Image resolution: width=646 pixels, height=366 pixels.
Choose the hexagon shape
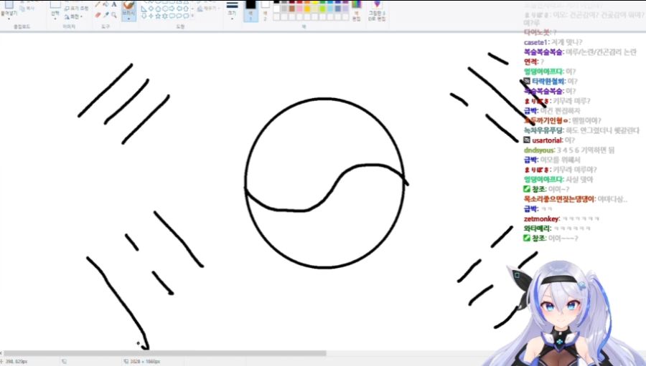tap(165, 9)
